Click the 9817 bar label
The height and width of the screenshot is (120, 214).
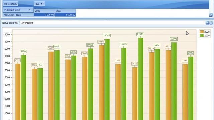tap(57, 47)
